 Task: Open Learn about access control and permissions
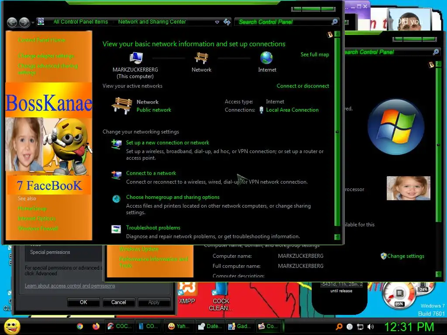pos(70,286)
